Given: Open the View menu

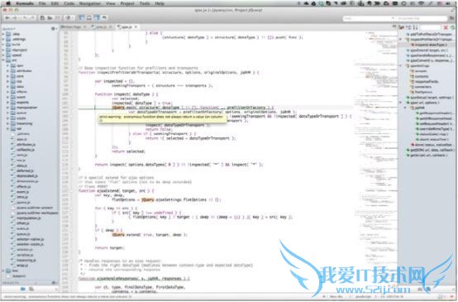Looking at the screenshot, I should [111, 3].
